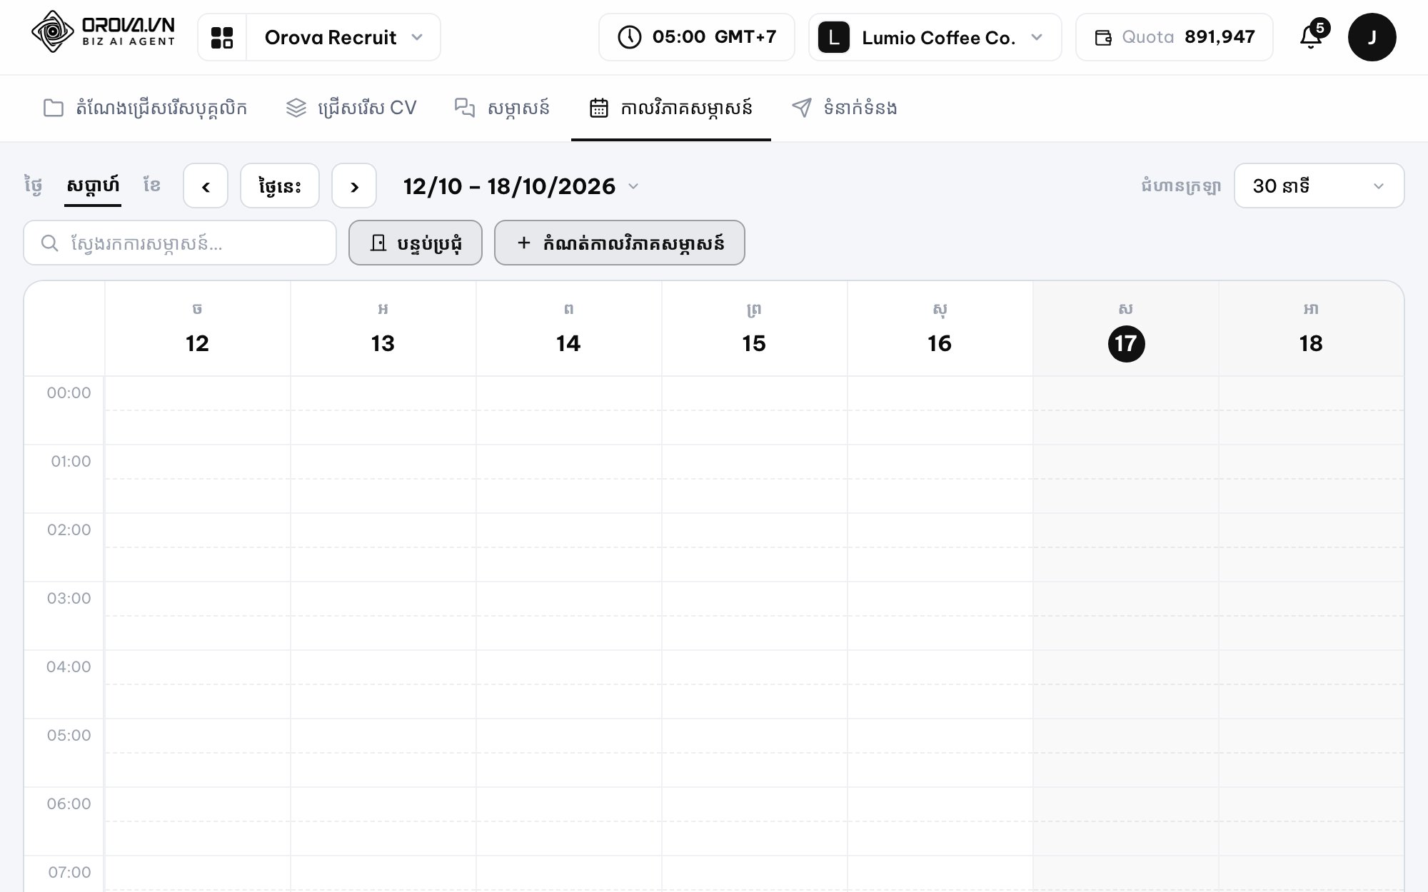Switch to the CV screening tab
This screenshot has height=892, width=1428.
(351, 108)
